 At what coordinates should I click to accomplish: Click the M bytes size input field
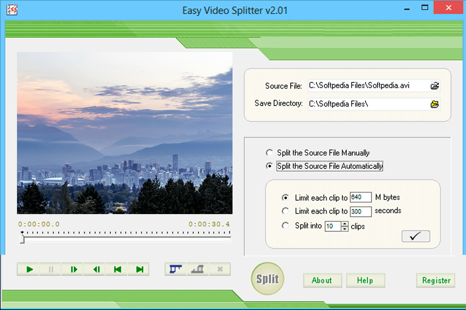click(360, 198)
